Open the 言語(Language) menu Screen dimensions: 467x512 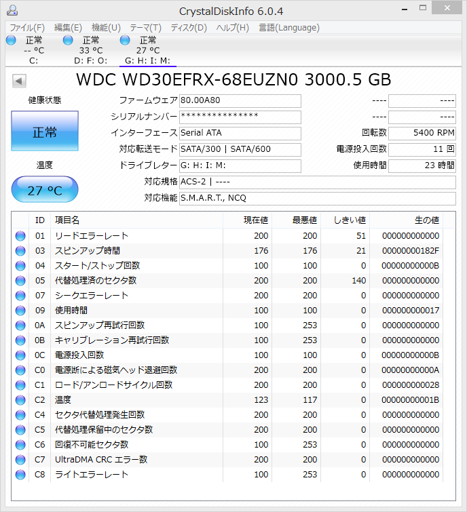point(289,28)
